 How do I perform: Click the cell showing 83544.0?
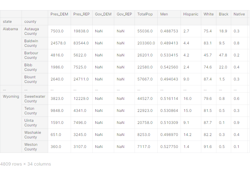point(81,43)
